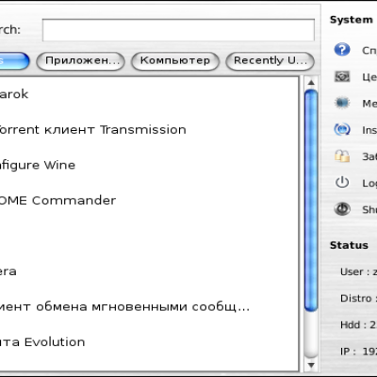Open the Configure Wine entry

tap(38, 165)
